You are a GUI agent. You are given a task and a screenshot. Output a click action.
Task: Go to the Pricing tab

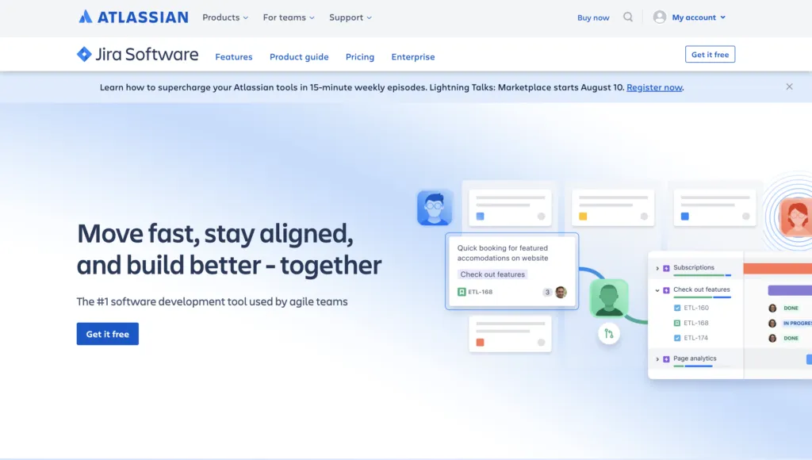[x=360, y=57]
